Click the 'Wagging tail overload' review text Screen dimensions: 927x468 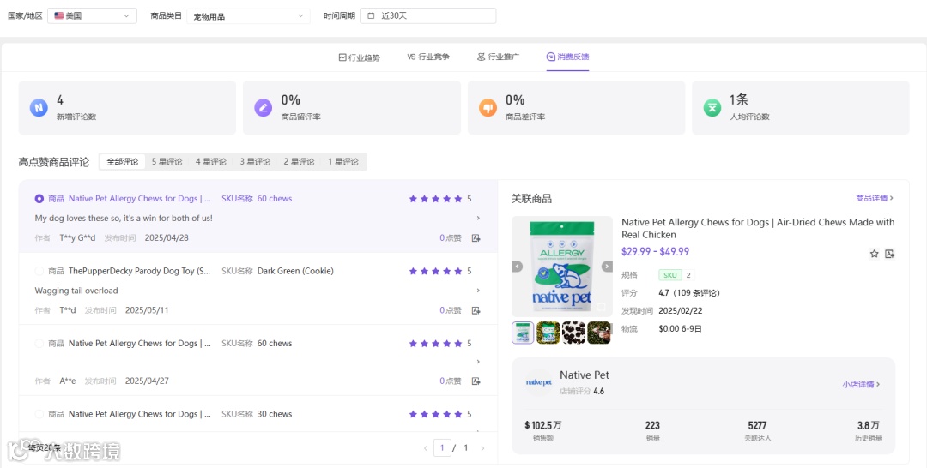pos(76,291)
